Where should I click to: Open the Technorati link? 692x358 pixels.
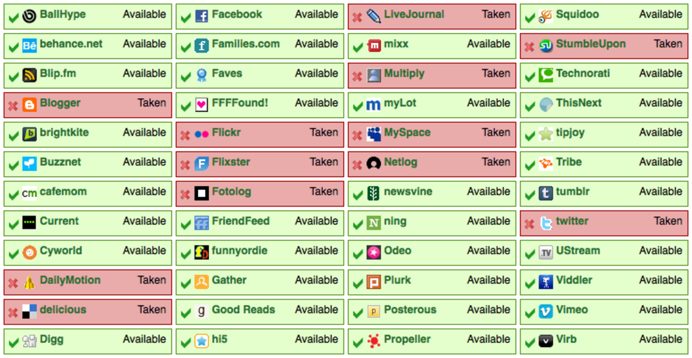(x=583, y=73)
